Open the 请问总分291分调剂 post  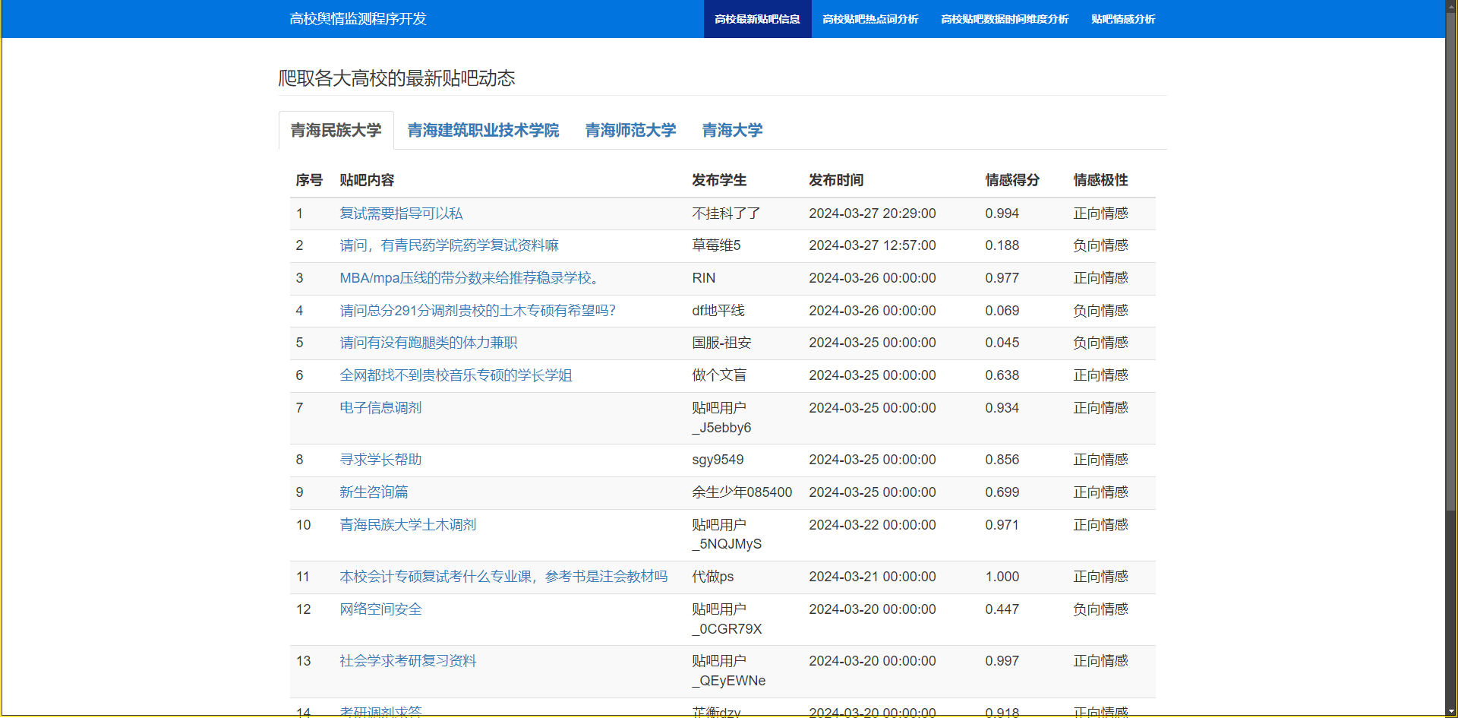coord(478,311)
